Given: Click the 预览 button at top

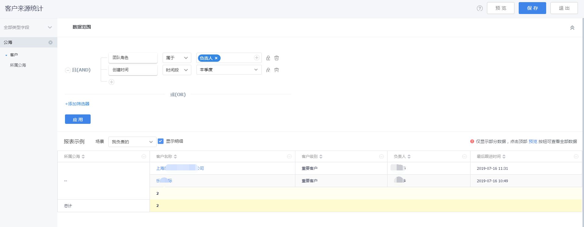Looking at the screenshot, I should coord(501,8).
